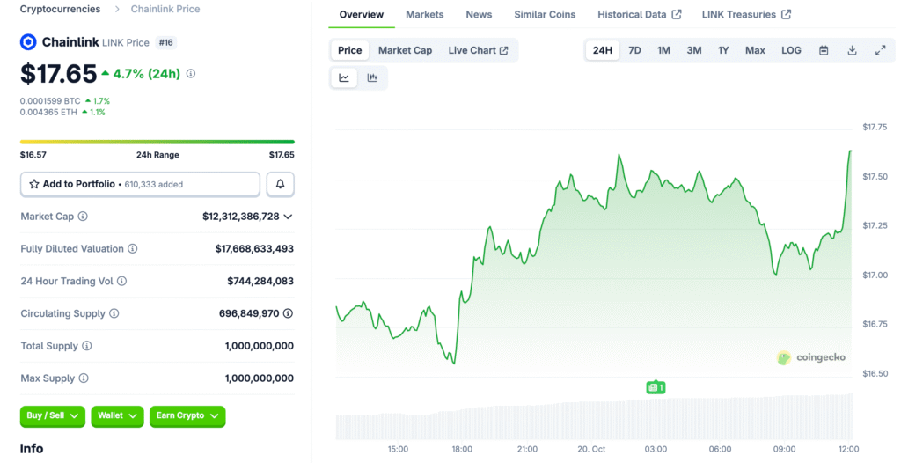Click the news marker badge on chart

[656, 386]
